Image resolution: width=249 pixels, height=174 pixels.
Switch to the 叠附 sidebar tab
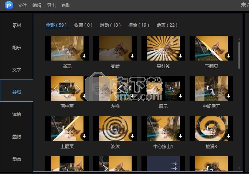pyautogui.click(x=17, y=136)
